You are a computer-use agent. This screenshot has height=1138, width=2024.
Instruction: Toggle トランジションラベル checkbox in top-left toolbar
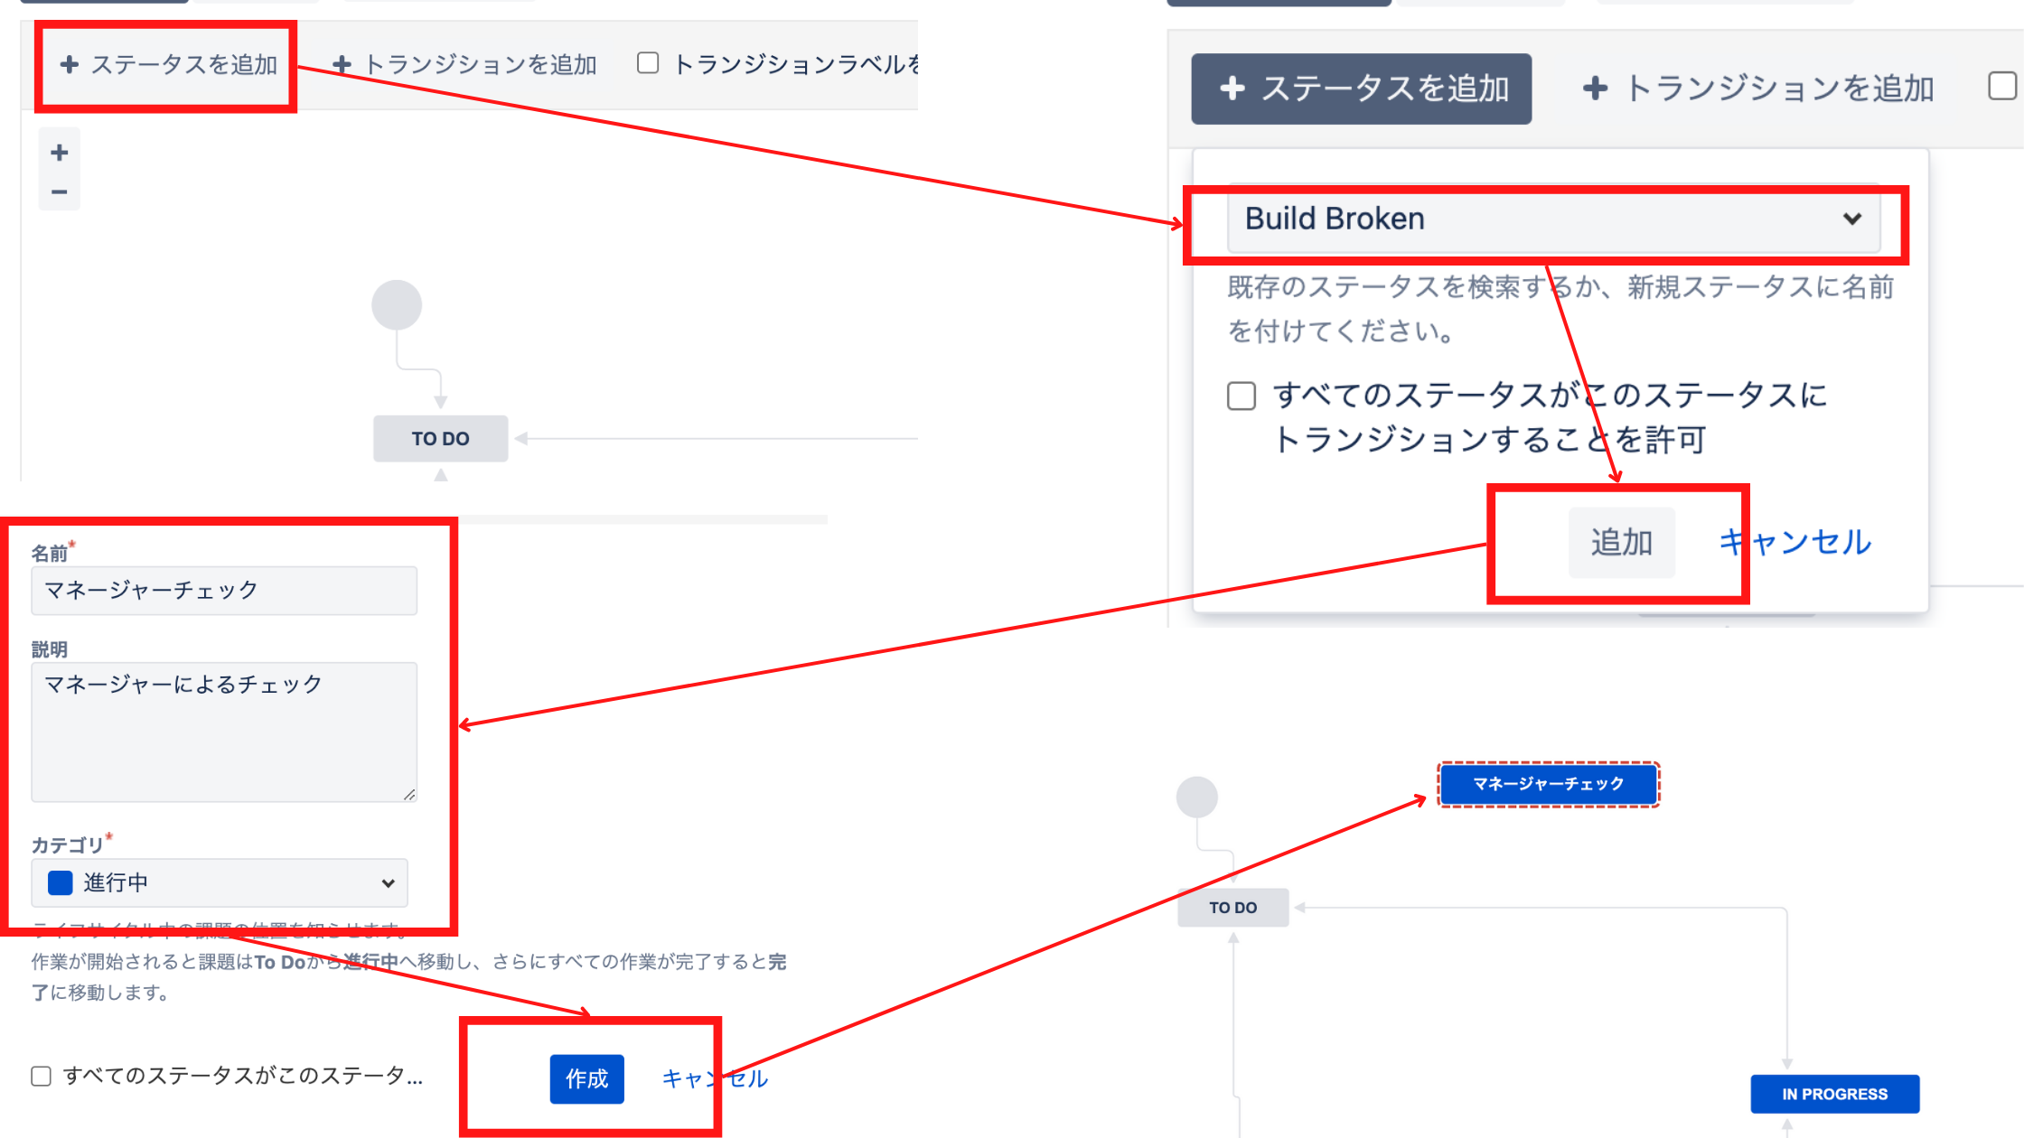tap(648, 63)
